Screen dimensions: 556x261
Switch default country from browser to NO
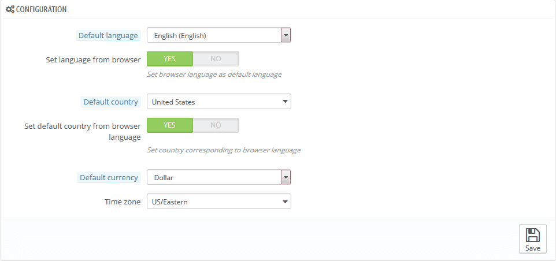pos(216,125)
